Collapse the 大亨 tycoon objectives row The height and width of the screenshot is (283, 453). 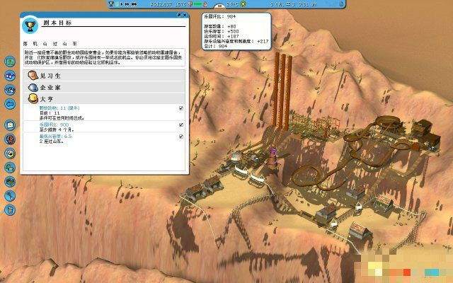click(x=104, y=98)
